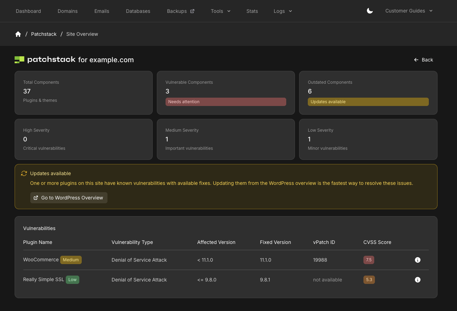
Task: Toggle dark mode moon icon
Action: tap(370, 11)
